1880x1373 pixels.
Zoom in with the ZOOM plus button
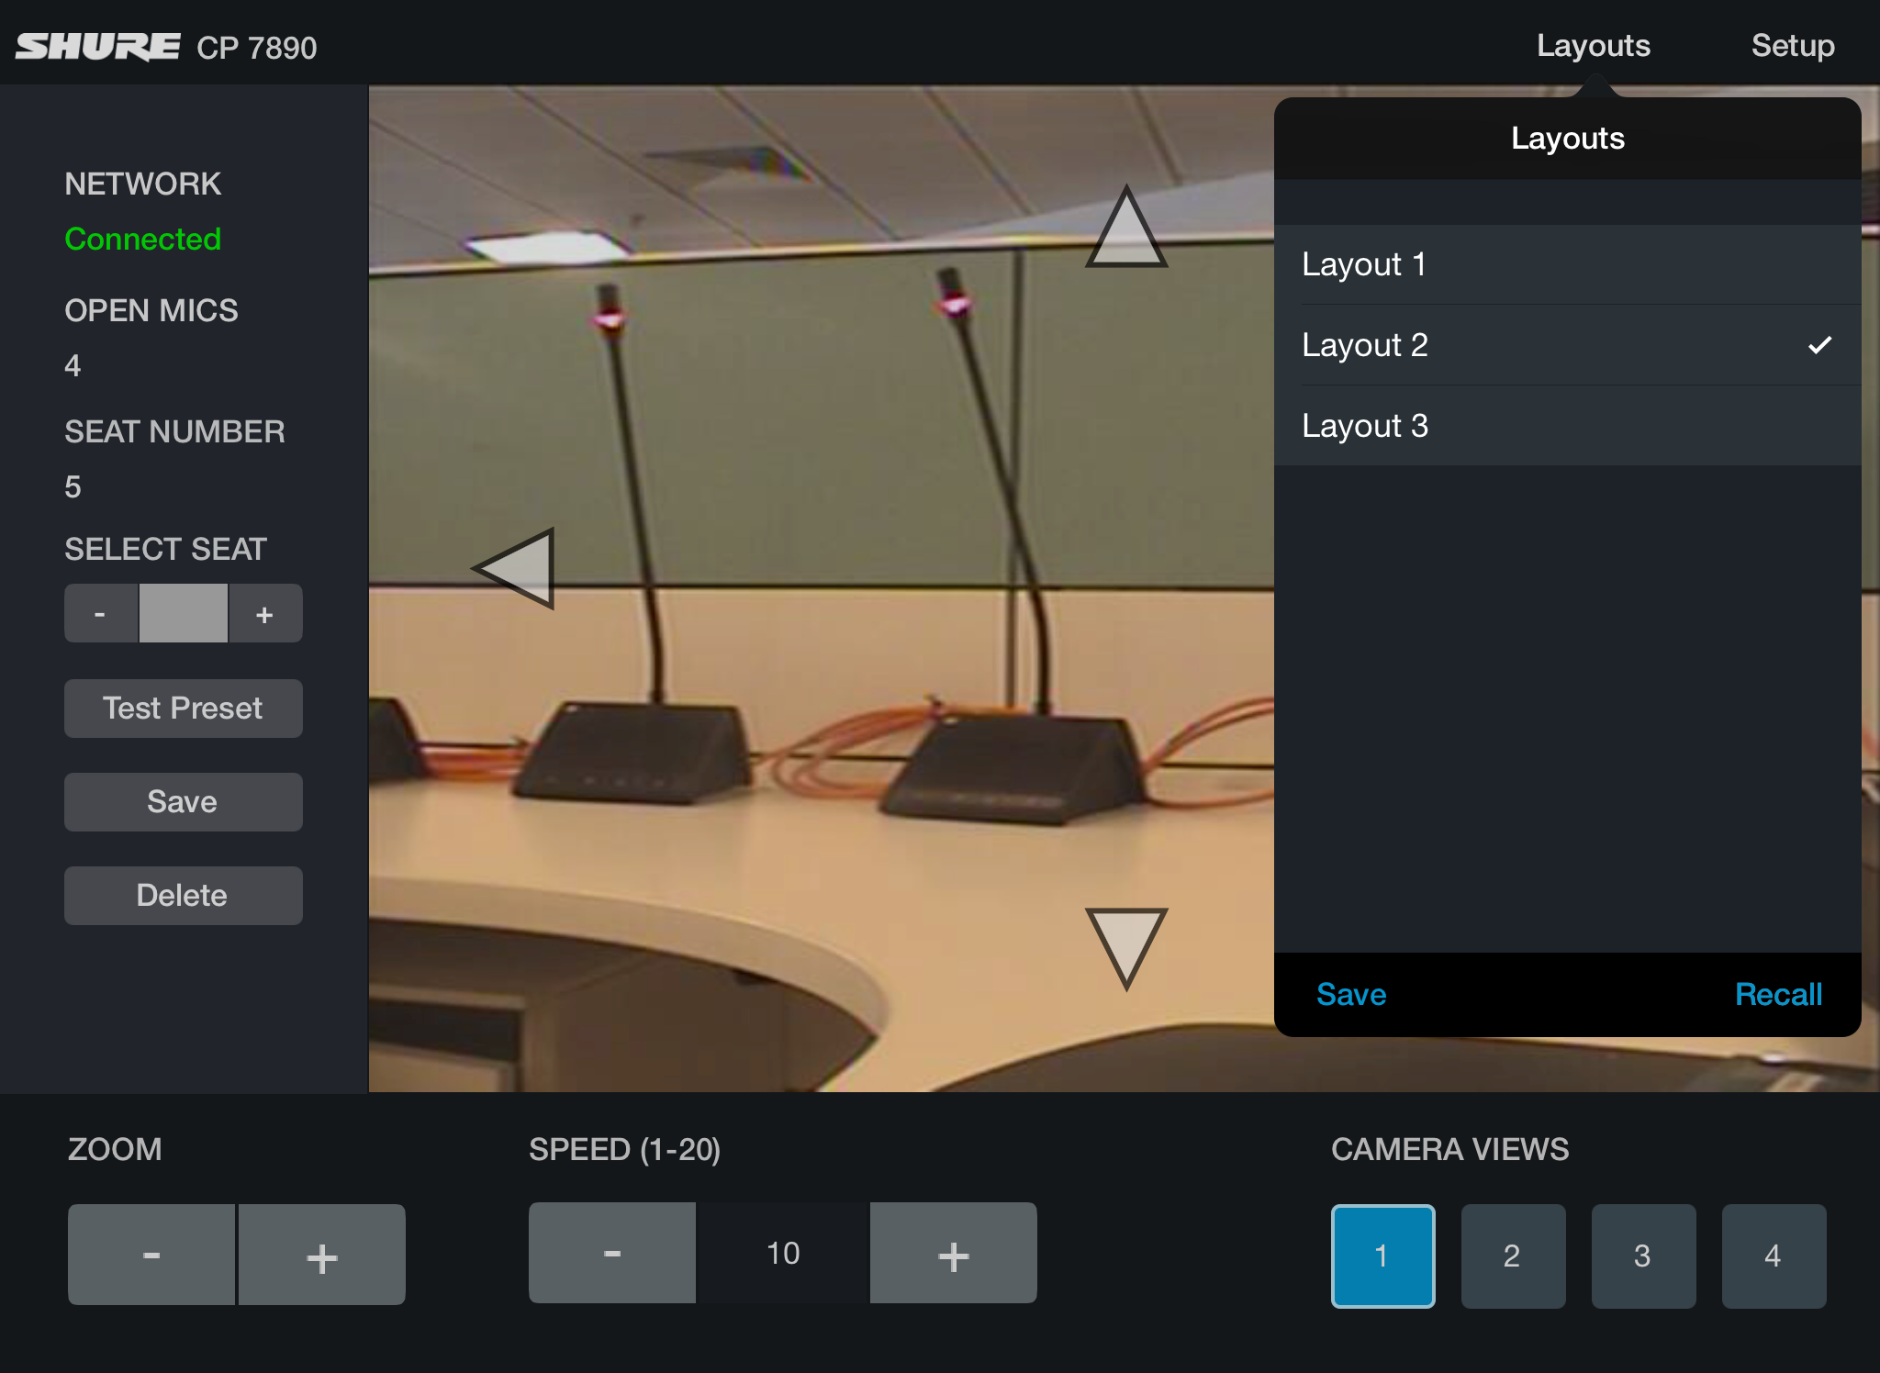pos(322,1254)
